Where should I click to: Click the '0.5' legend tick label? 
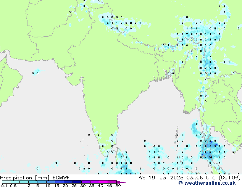[13, 185]
